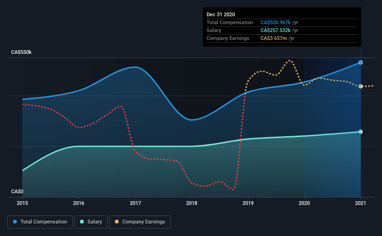This screenshot has height=236, width=382.
Task: Click the CA$550k y-axis label
Action: [21, 52]
